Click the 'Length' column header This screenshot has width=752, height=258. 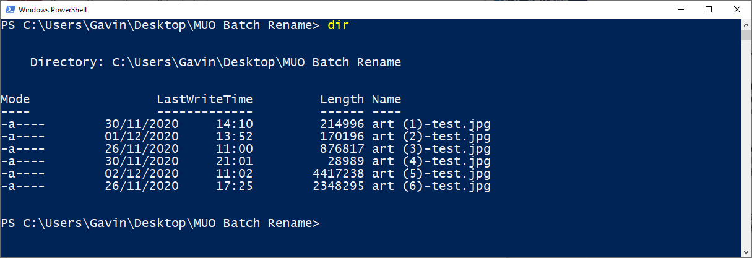click(x=342, y=99)
